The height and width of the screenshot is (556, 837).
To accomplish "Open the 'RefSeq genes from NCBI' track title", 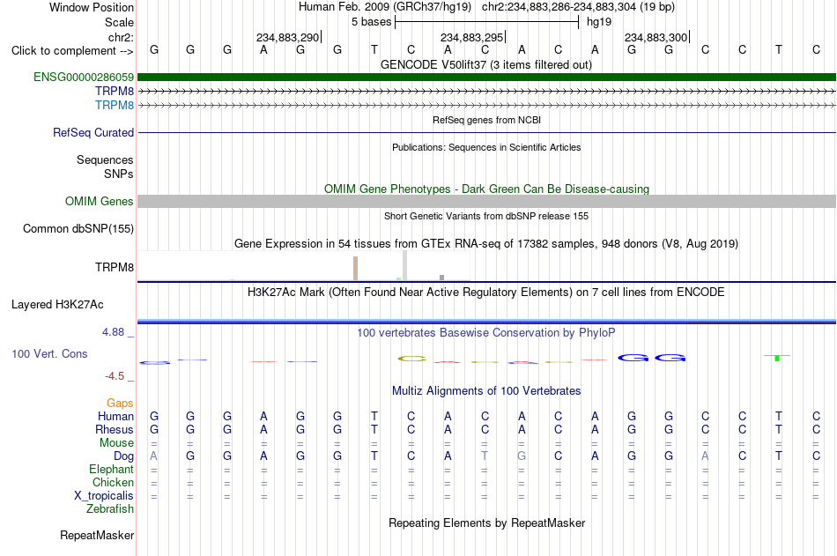I will click(x=486, y=120).
